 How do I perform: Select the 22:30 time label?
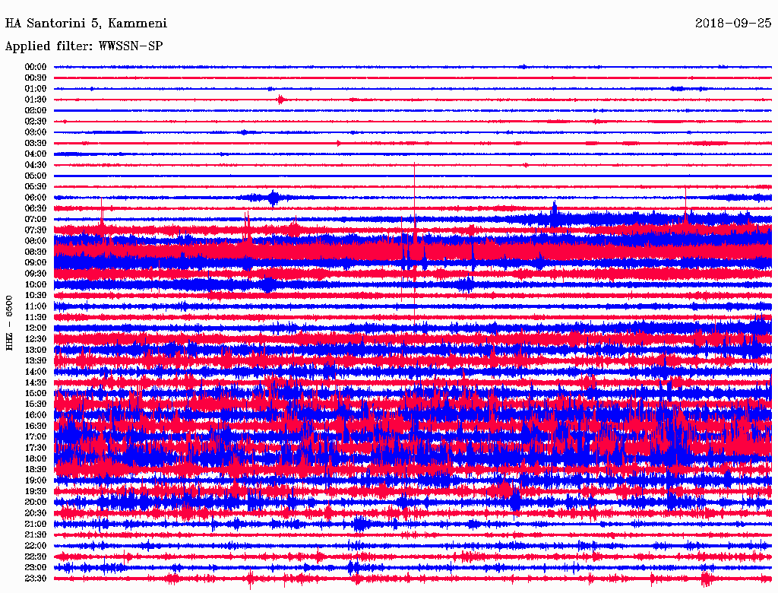(36, 557)
